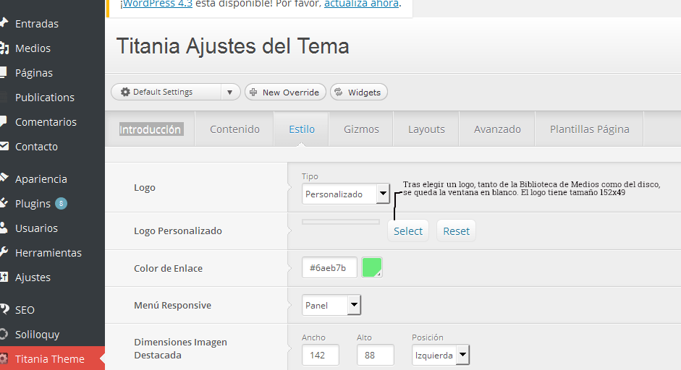Open Titania Theme menu item
The height and width of the screenshot is (370, 681).
[x=49, y=358]
